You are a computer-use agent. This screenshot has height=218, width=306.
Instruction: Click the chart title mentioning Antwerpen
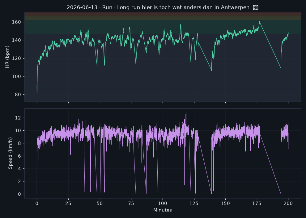click(x=158, y=7)
